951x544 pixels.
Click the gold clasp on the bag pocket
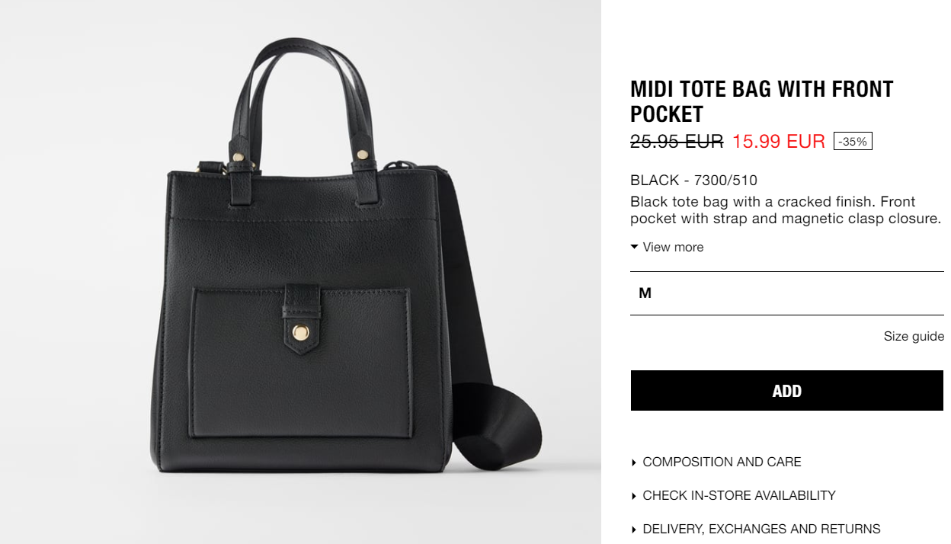[301, 332]
